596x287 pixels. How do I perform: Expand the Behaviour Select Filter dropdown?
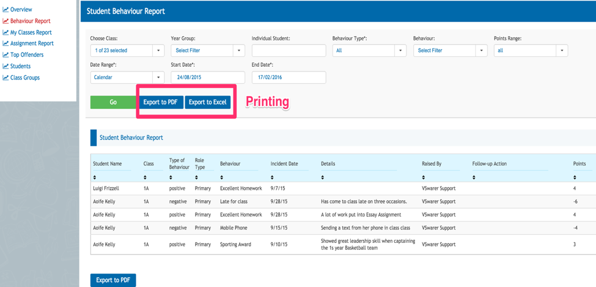451,51
